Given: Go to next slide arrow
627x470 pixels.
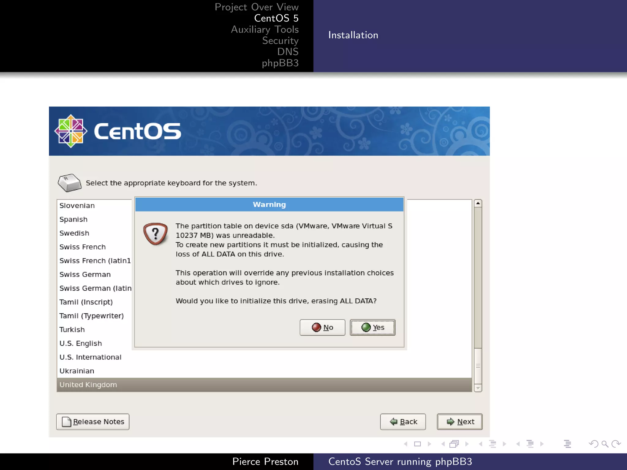Looking at the screenshot, I should 430,444.
